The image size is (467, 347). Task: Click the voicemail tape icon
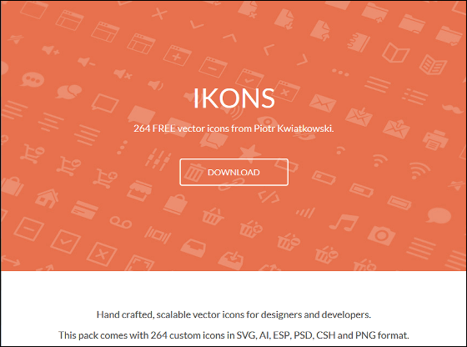(121, 222)
